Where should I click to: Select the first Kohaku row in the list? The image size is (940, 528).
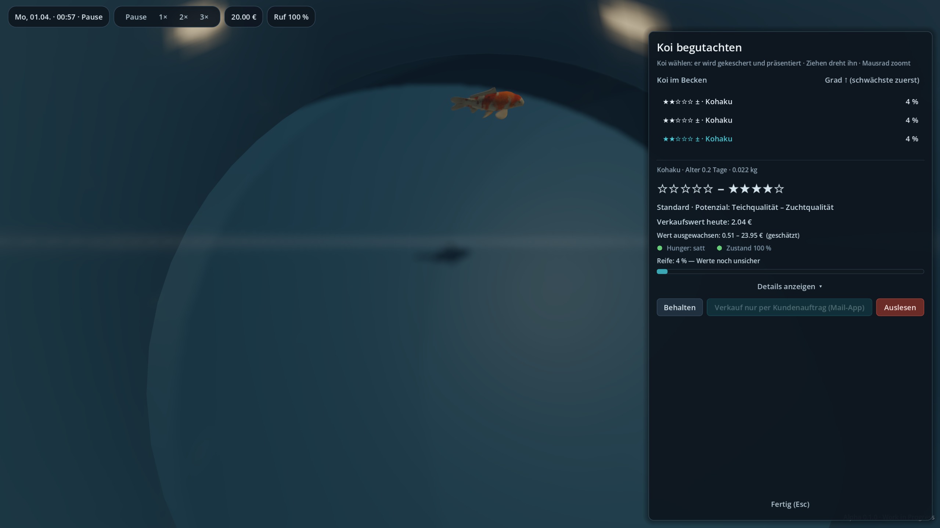click(790, 102)
